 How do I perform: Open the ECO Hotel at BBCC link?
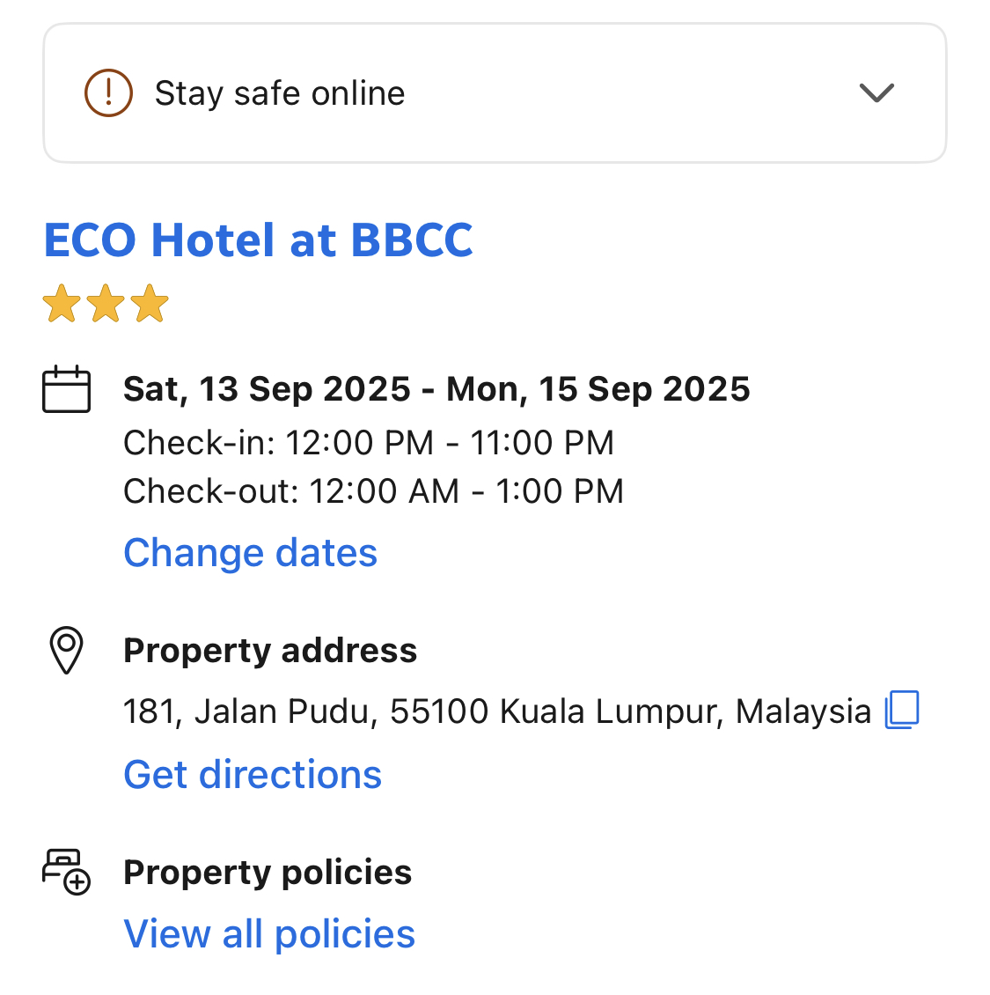click(259, 240)
